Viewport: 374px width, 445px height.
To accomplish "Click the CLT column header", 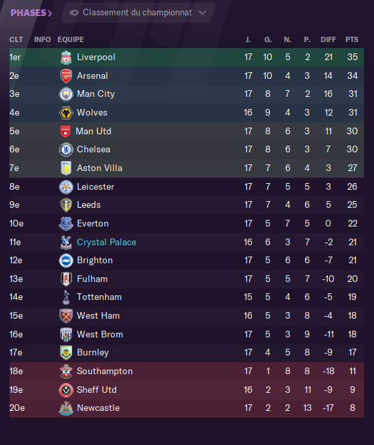I will click(x=16, y=39).
